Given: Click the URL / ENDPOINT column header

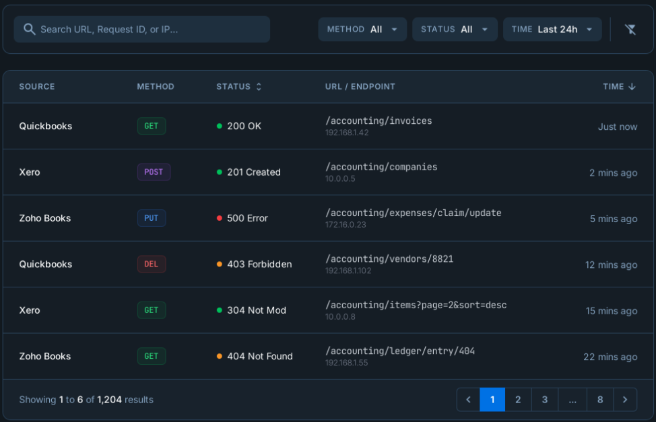Looking at the screenshot, I should 359,86.
